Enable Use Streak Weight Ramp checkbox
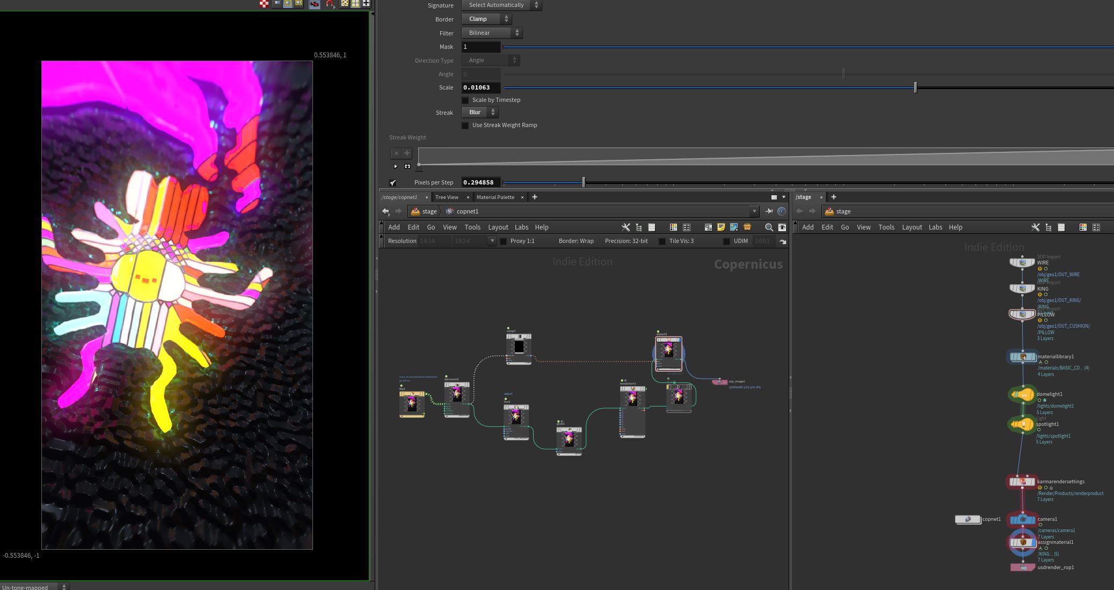The image size is (1114, 590). [465, 126]
